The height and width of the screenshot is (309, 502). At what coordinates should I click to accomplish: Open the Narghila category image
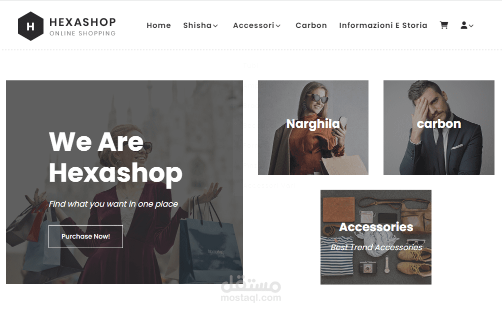coord(313,128)
